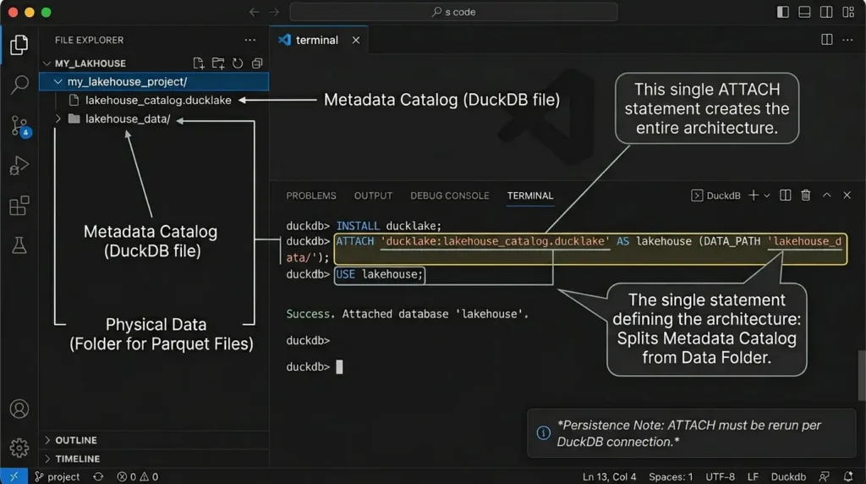Click the project branch in status bar
The height and width of the screenshot is (484, 866).
(58, 476)
